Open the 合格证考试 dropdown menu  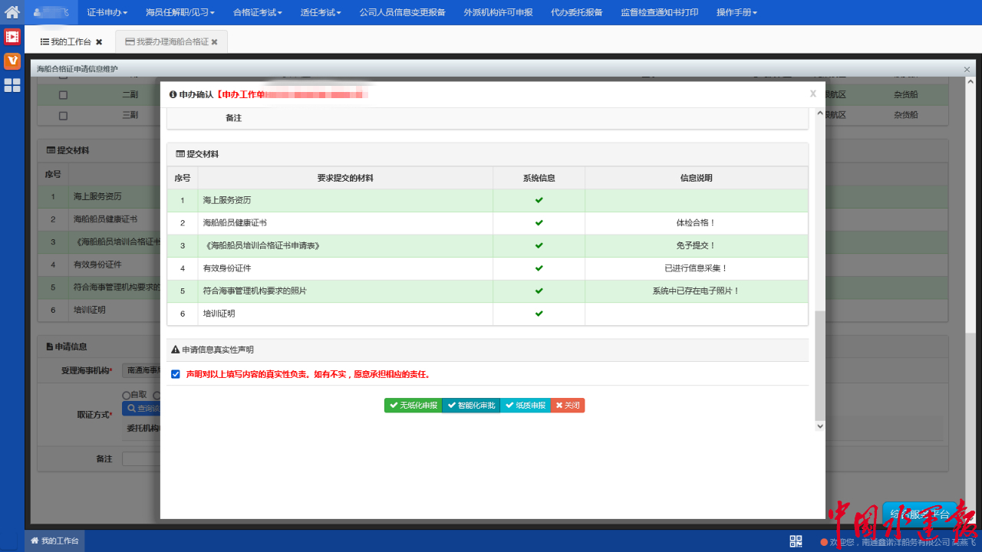(258, 12)
